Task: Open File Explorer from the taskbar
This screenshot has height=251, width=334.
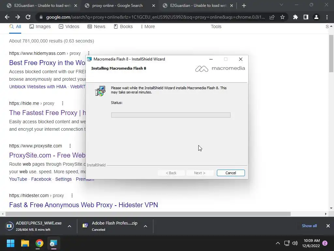Action: pyautogui.click(x=25, y=243)
